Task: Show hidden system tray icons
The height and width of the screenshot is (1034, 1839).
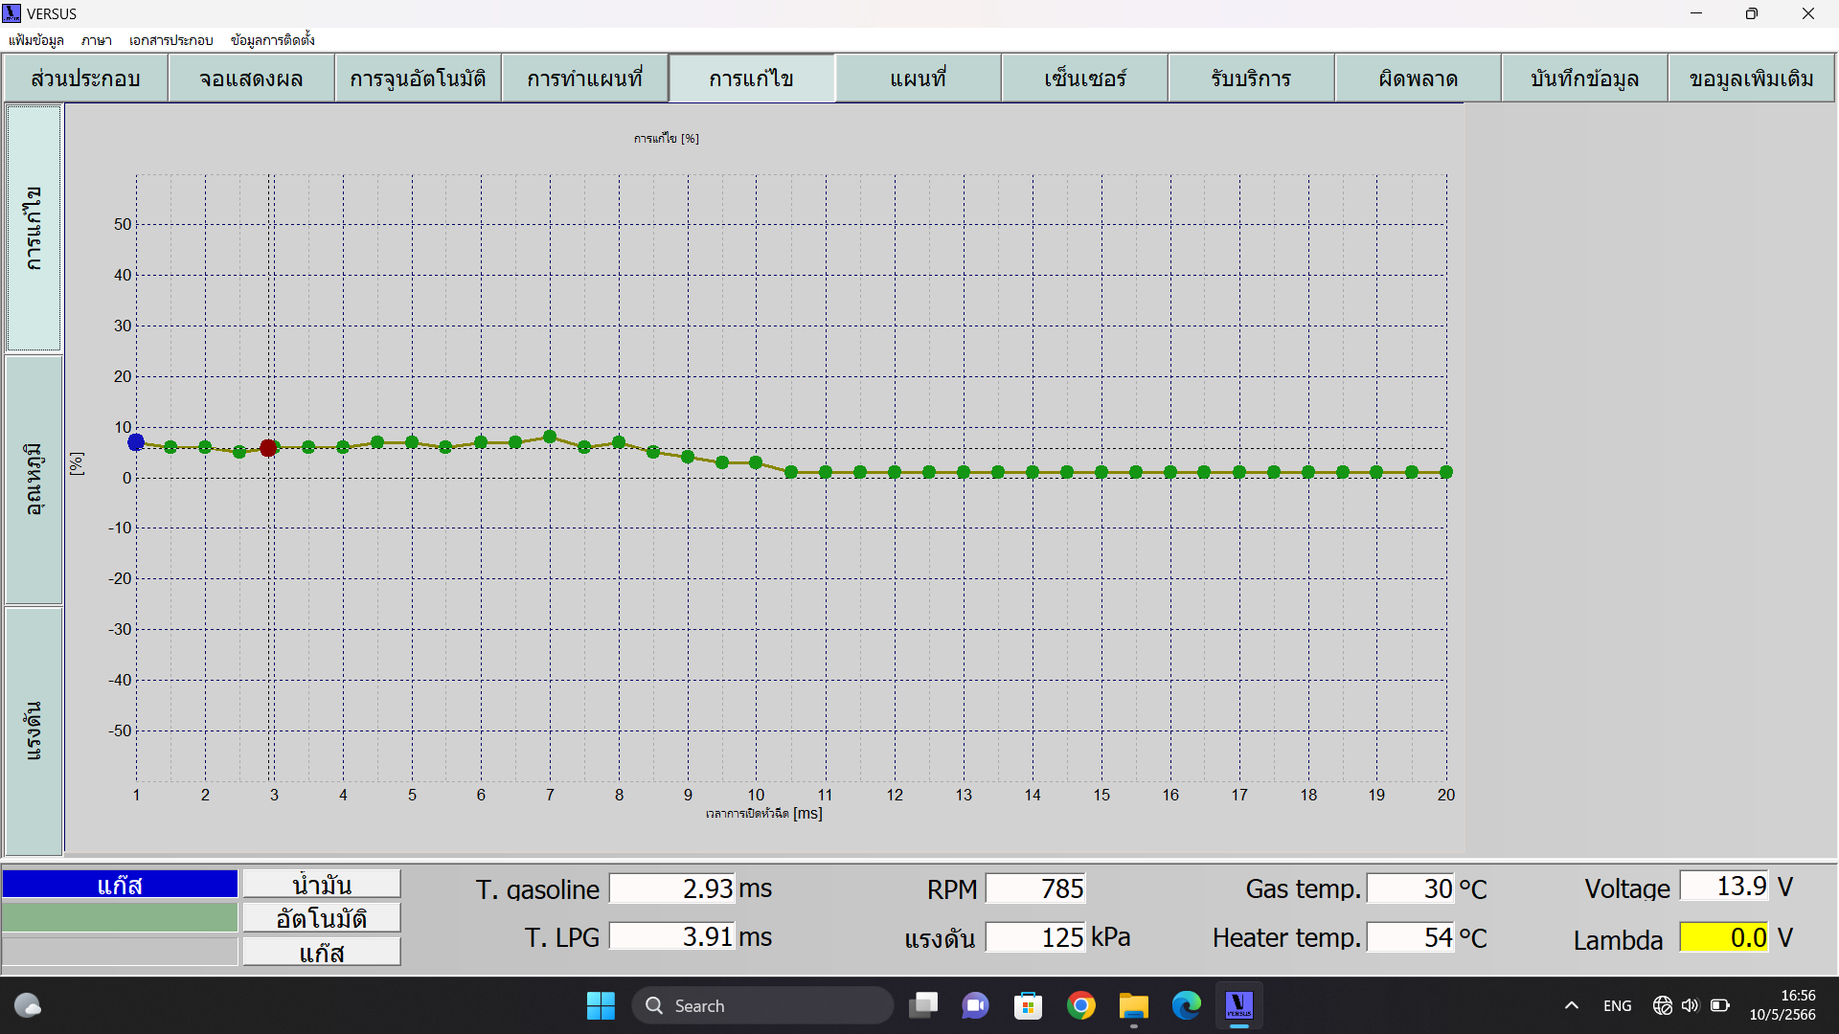Action: click(x=1571, y=1005)
